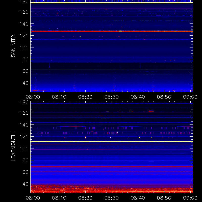Screen dimensions: 202x202
Task: Pick the 100 tick label on Learmonth plot
Action: 24,148
